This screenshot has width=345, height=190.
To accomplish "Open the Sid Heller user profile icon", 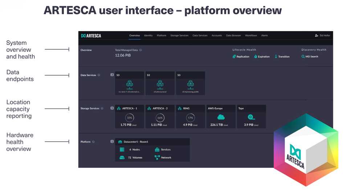I will tap(316, 36).
